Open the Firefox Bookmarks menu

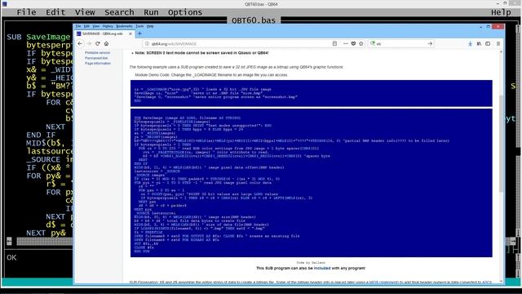coord(124,26)
